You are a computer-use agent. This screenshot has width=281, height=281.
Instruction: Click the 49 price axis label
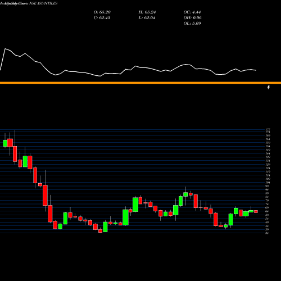[x=267, y=222]
